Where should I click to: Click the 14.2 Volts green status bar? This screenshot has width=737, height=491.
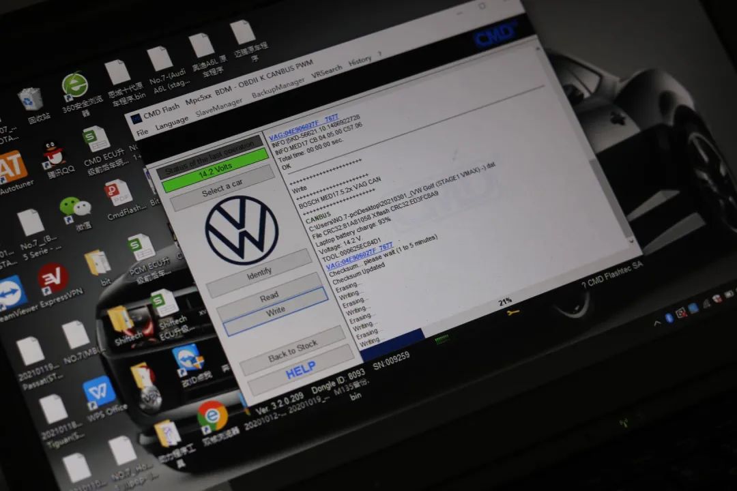click(215, 170)
